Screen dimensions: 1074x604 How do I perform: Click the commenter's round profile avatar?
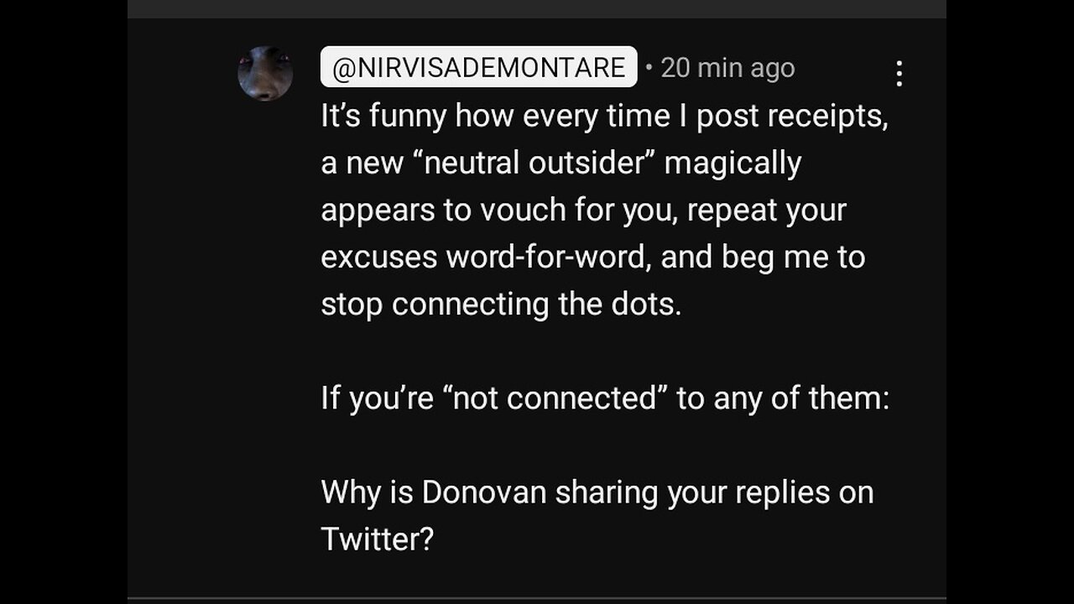pyautogui.click(x=265, y=74)
